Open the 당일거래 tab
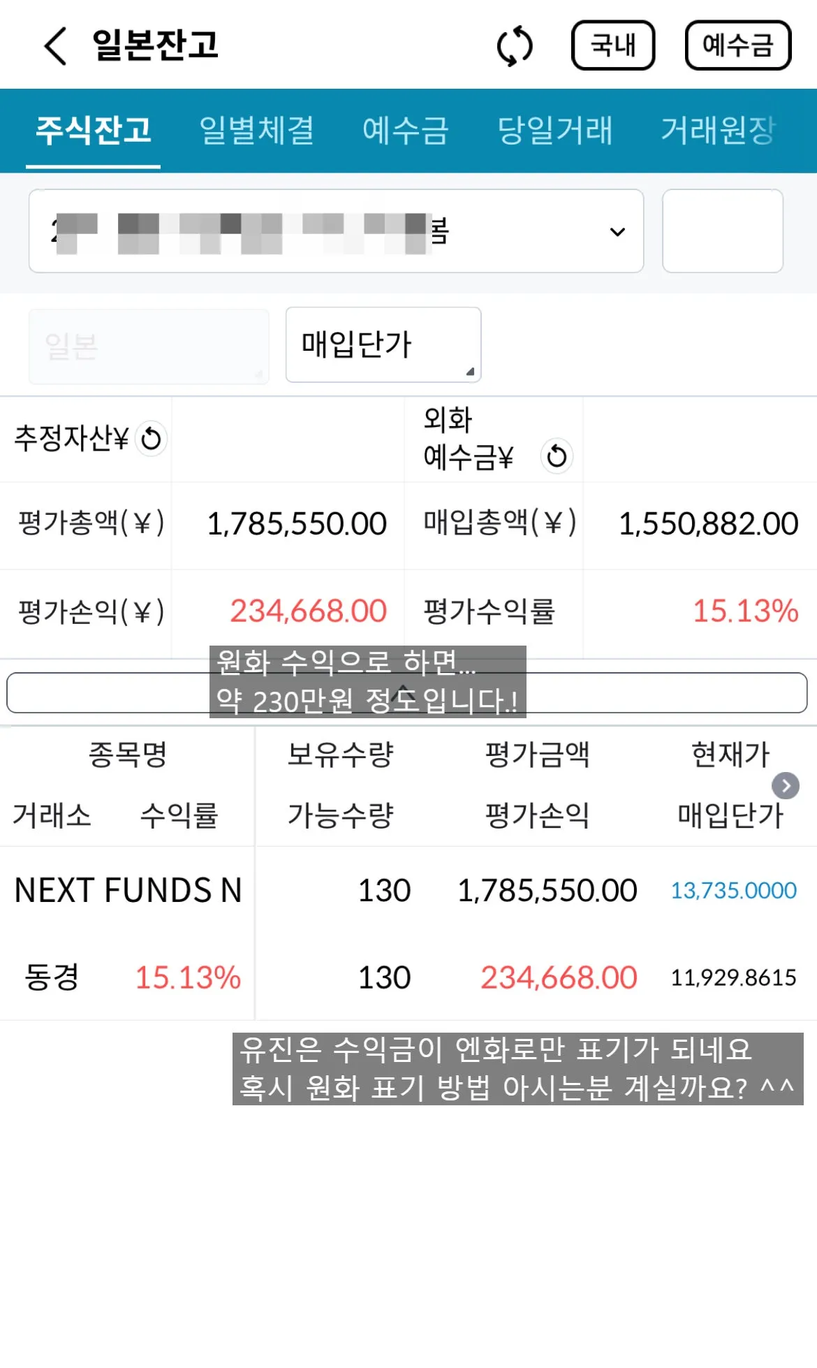817x1368 pixels. (x=555, y=130)
